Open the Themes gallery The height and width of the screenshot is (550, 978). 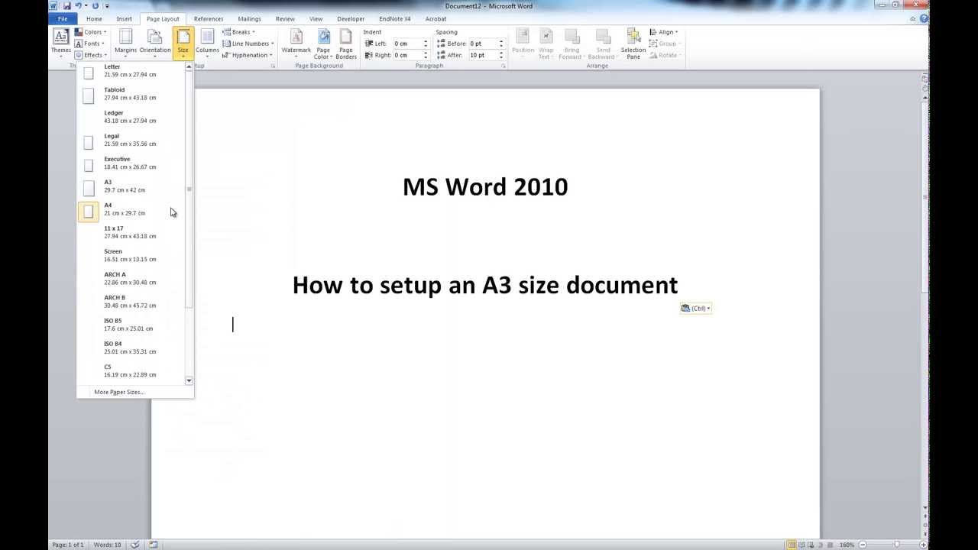(x=60, y=44)
